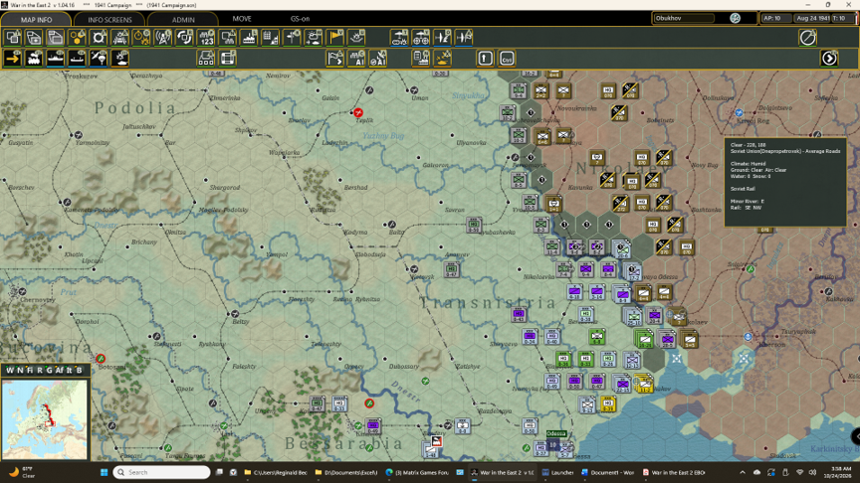Viewport: 860px width, 483px height.
Task: Switch to the MAP INFO tab
Action: pyautogui.click(x=36, y=19)
